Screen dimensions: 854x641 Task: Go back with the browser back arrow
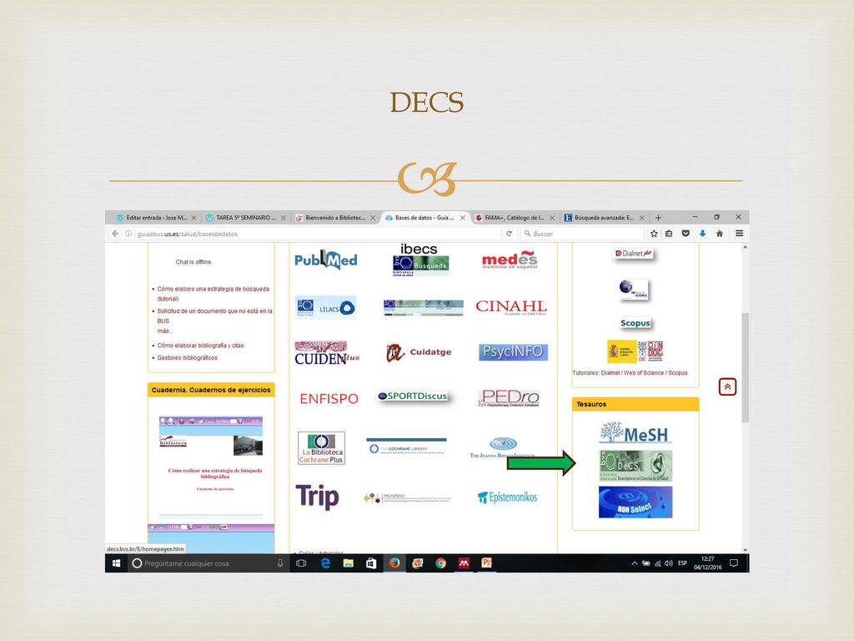(115, 234)
